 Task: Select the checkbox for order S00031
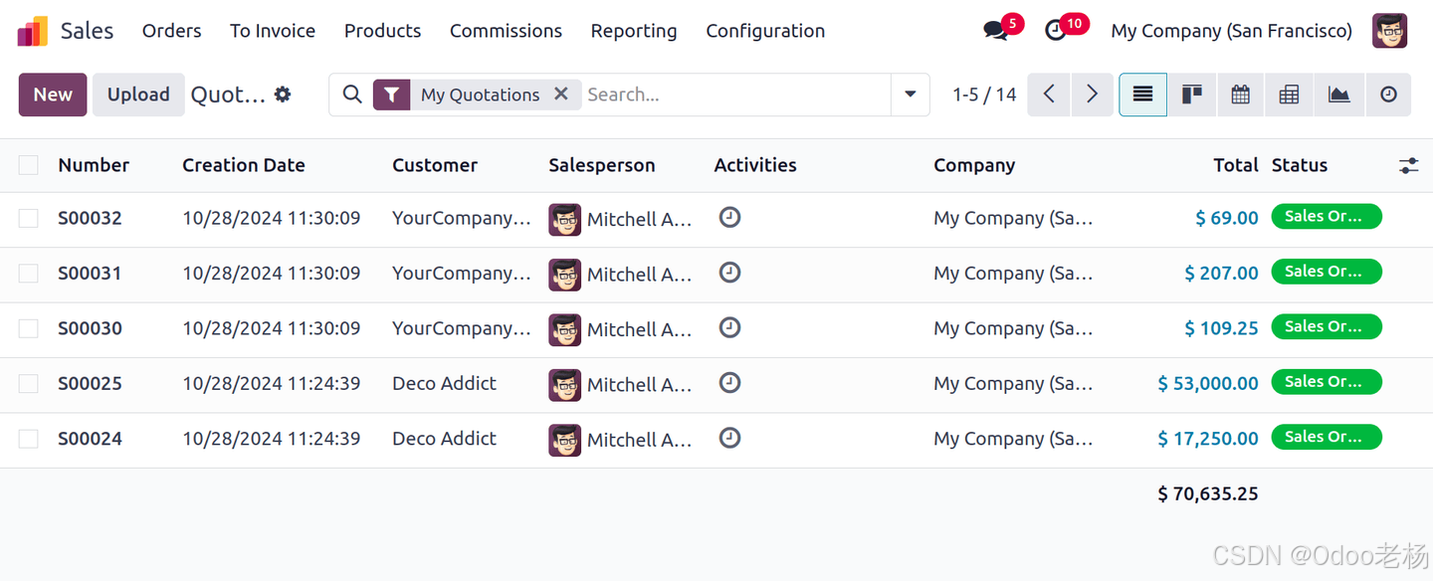point(28,273)
